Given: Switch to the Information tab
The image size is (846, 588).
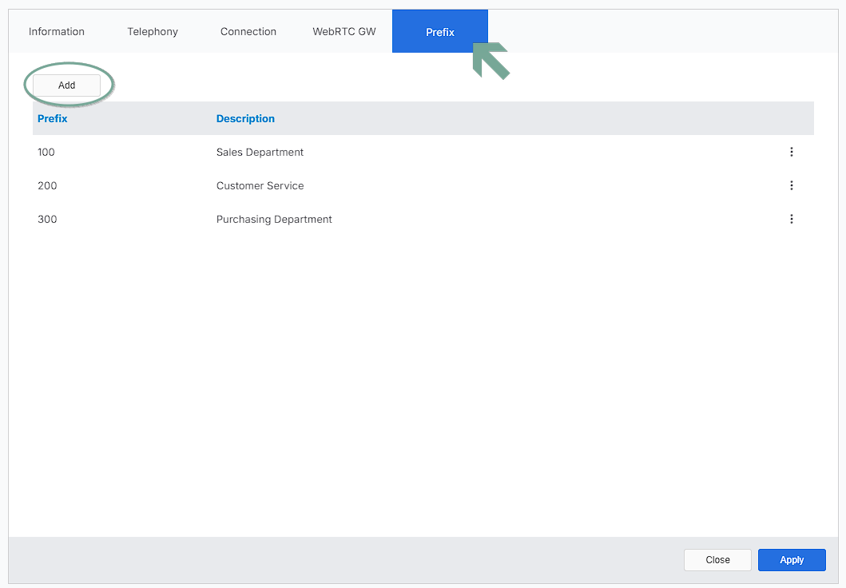Looking at the screenshot, I should pyautogui.click(x=57, y=32).
